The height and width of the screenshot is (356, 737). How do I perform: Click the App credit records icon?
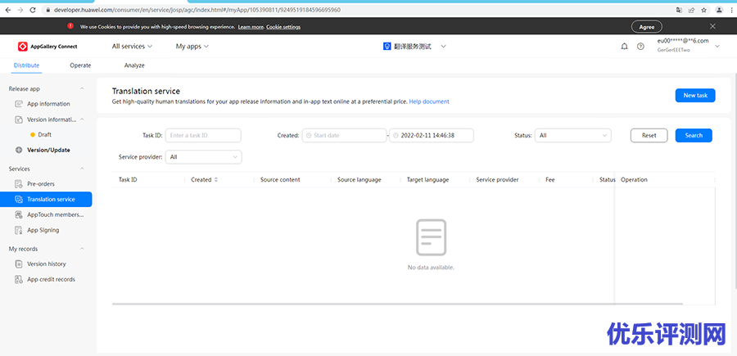20,279
